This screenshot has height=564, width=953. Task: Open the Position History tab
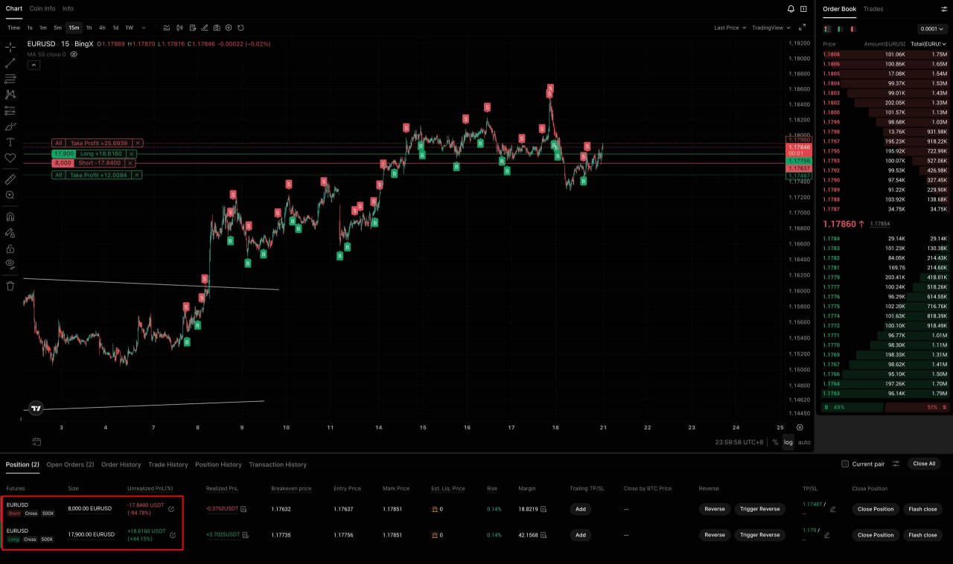[x=218, y=464]
